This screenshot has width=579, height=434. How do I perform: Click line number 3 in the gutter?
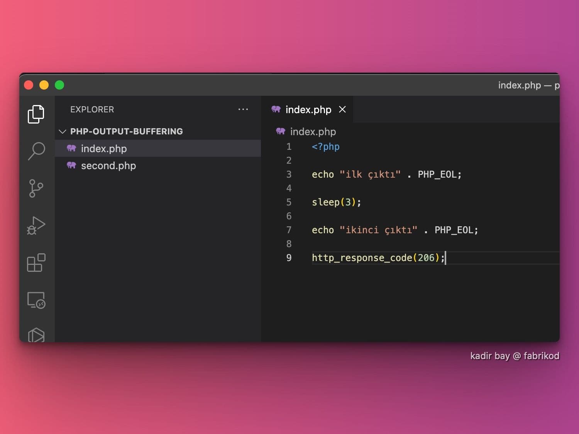(x=289, y=175)
